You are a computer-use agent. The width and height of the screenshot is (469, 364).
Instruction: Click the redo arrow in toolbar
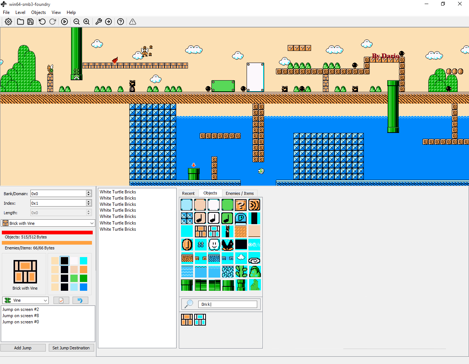53,22
